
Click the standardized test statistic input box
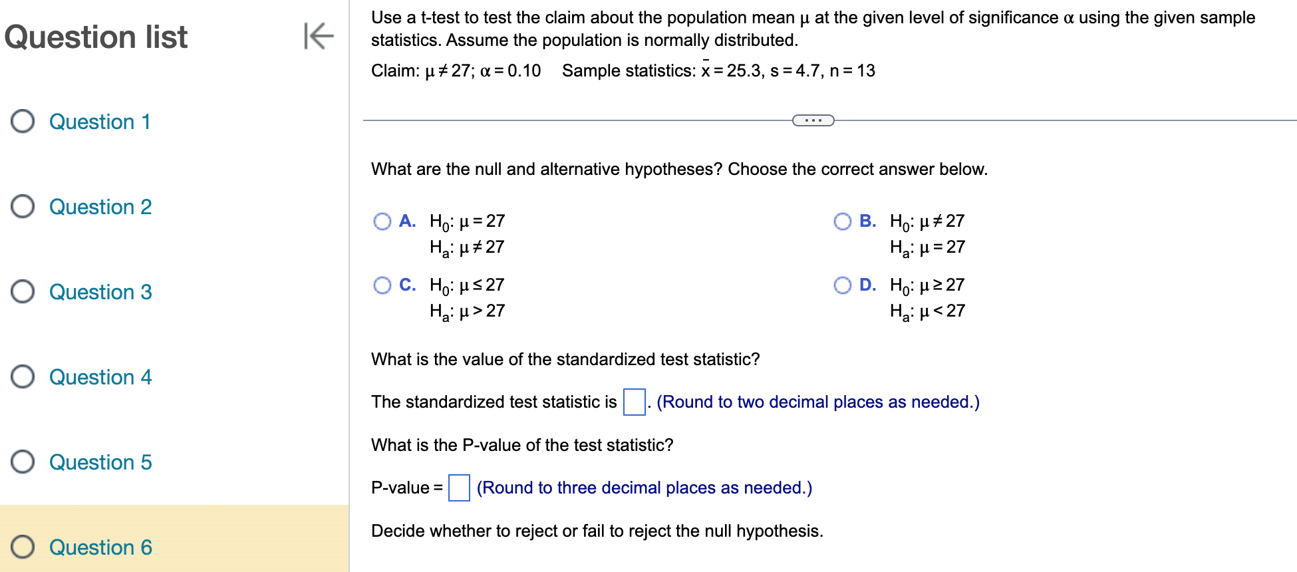634,402
